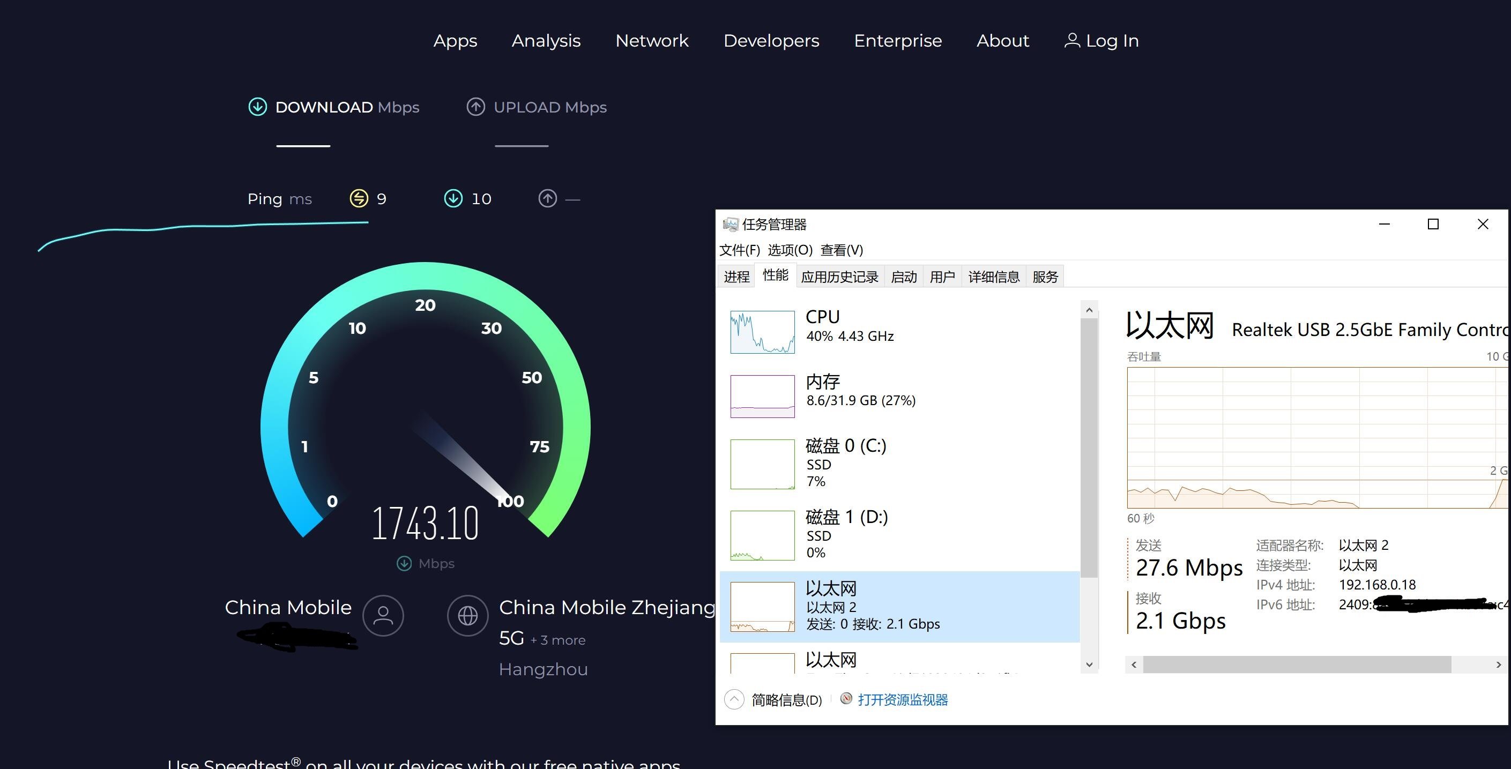Open the Analysis navigation link
Screen dimensions: 1511x769
546,41
